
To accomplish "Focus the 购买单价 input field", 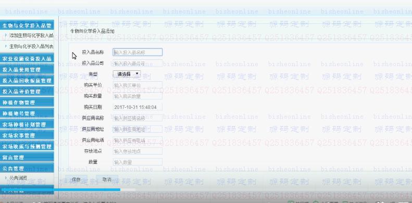I will coord(138,85).
